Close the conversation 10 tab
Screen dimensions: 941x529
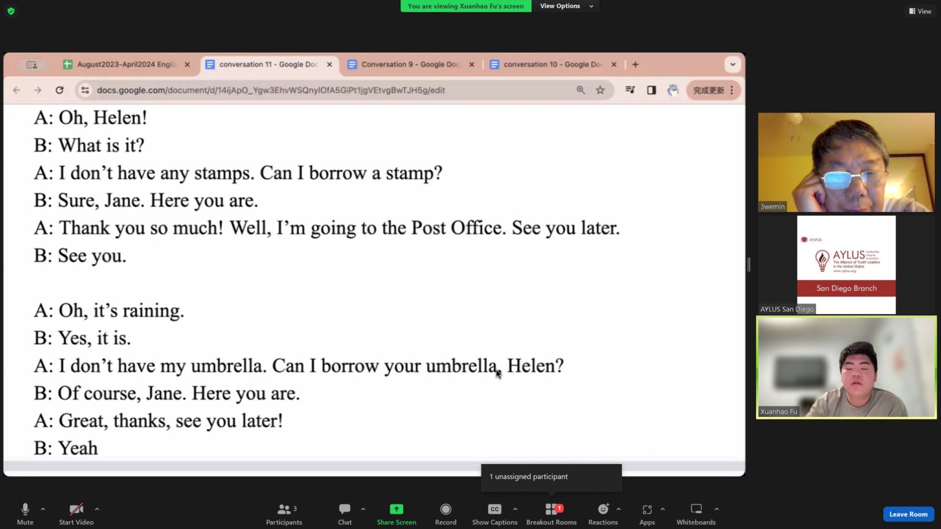tap(614, 64)
